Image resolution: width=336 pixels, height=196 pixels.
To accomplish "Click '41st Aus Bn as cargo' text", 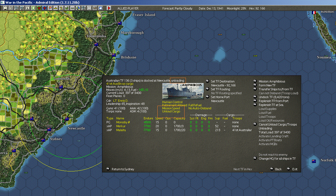I will click(120, 84).
